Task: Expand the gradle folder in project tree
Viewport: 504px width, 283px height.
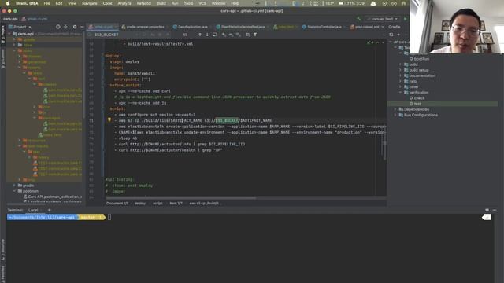Action: point(14,186)
